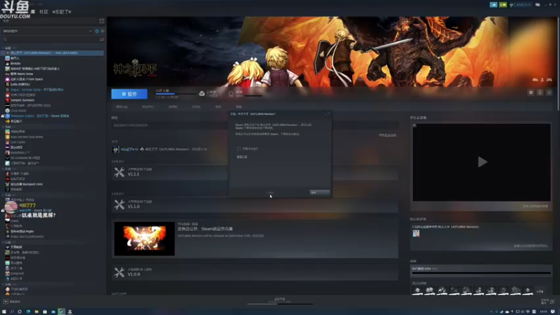
Task: Click the game info circle icon
Action: click(x=540, y=92)
